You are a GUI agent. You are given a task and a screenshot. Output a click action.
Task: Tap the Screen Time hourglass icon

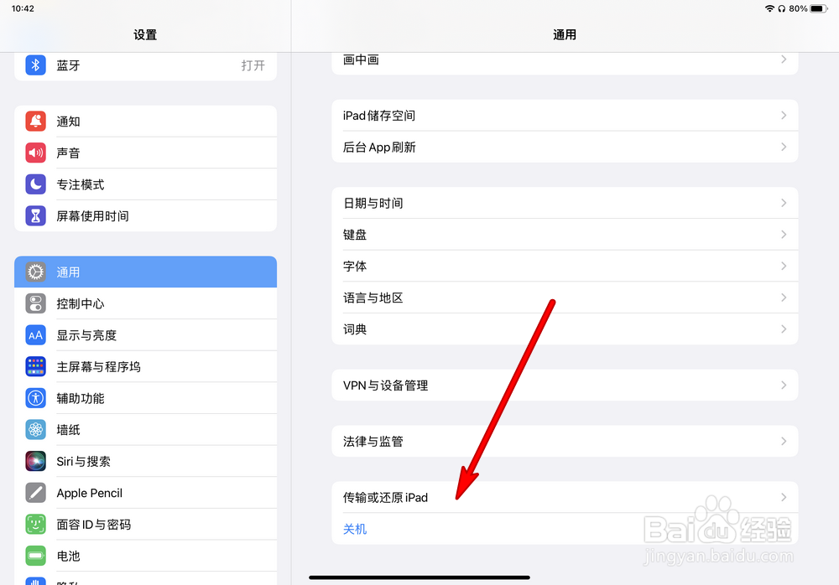point(35,216)
